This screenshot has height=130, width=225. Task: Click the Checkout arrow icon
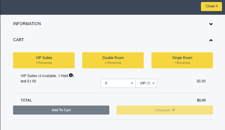(173, 110)
